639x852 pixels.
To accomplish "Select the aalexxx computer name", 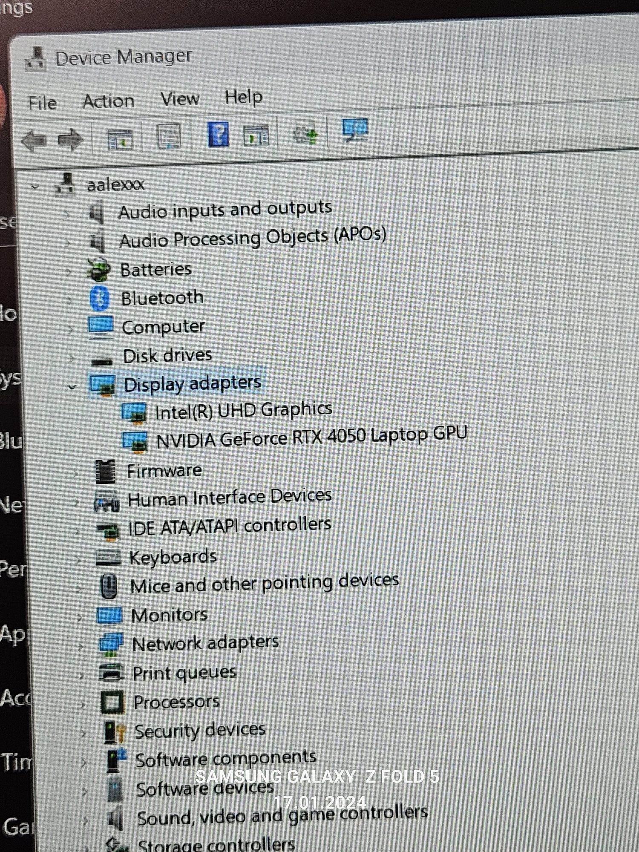I will point(115,185).
